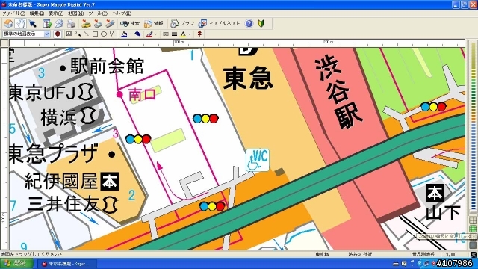The image size is (478, 269).
Task: Select the freehand curve drawing tool
Action: coord(112,34)
